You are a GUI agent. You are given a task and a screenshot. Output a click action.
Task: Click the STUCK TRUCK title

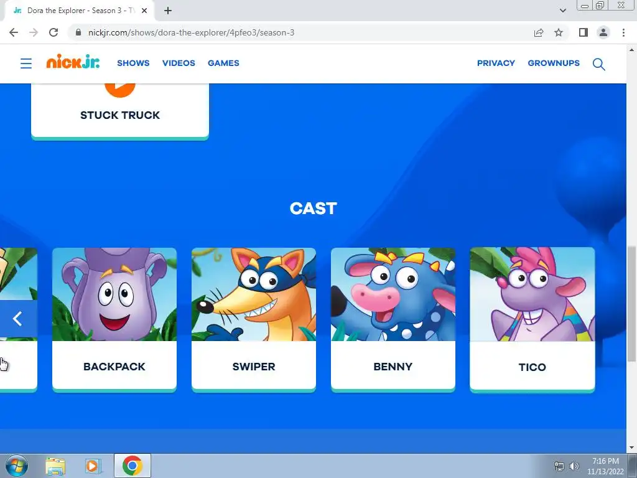click(120, 115)
